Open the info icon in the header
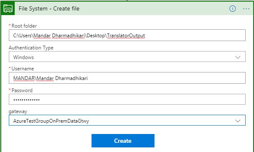The image size is (254, 152). [233, 8]
